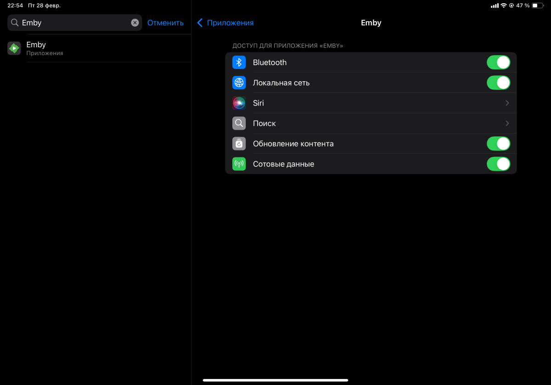
Task: Click the Обновление контента label
Action: pos(293,144)
